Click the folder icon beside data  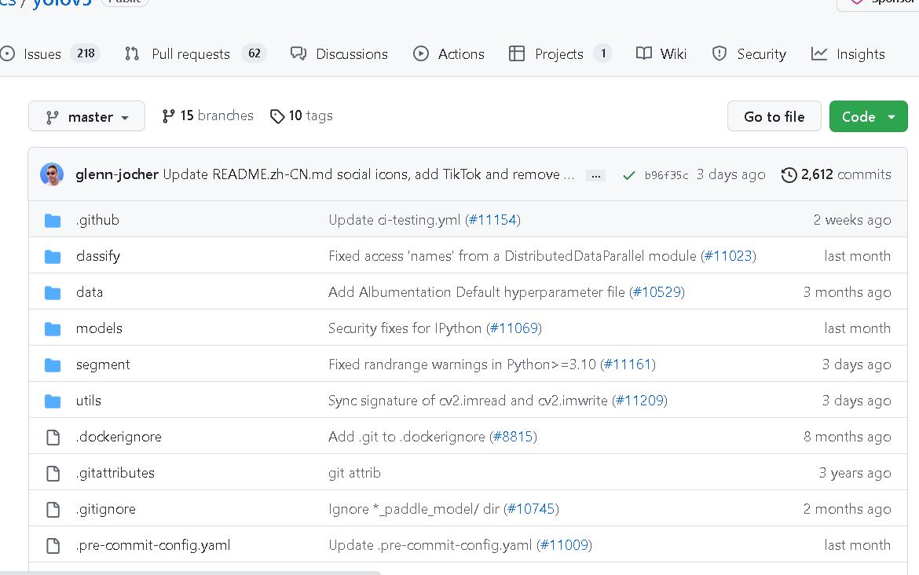pyautogui.click(x=53, y=292)
